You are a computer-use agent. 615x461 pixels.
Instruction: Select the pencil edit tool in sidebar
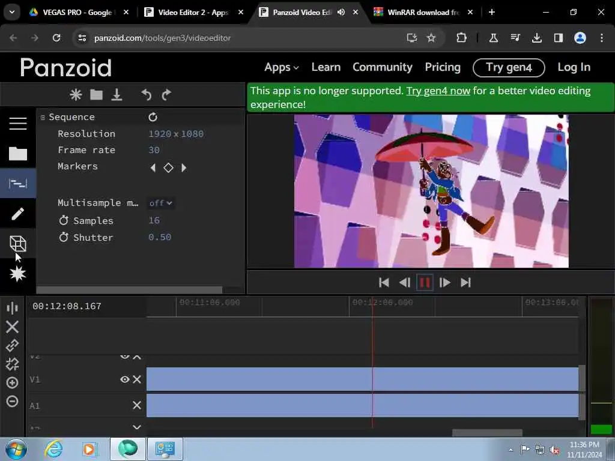coord(17,214)
